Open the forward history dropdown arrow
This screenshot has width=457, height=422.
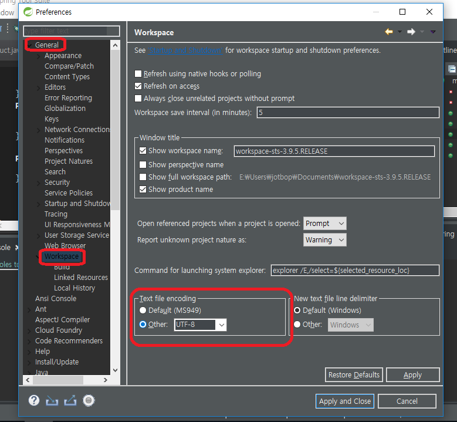[x=422, y=32]
